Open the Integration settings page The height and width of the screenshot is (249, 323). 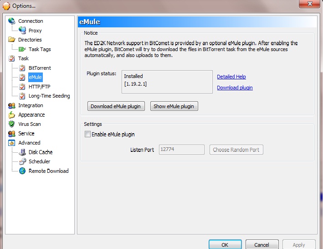click(31, 105)
